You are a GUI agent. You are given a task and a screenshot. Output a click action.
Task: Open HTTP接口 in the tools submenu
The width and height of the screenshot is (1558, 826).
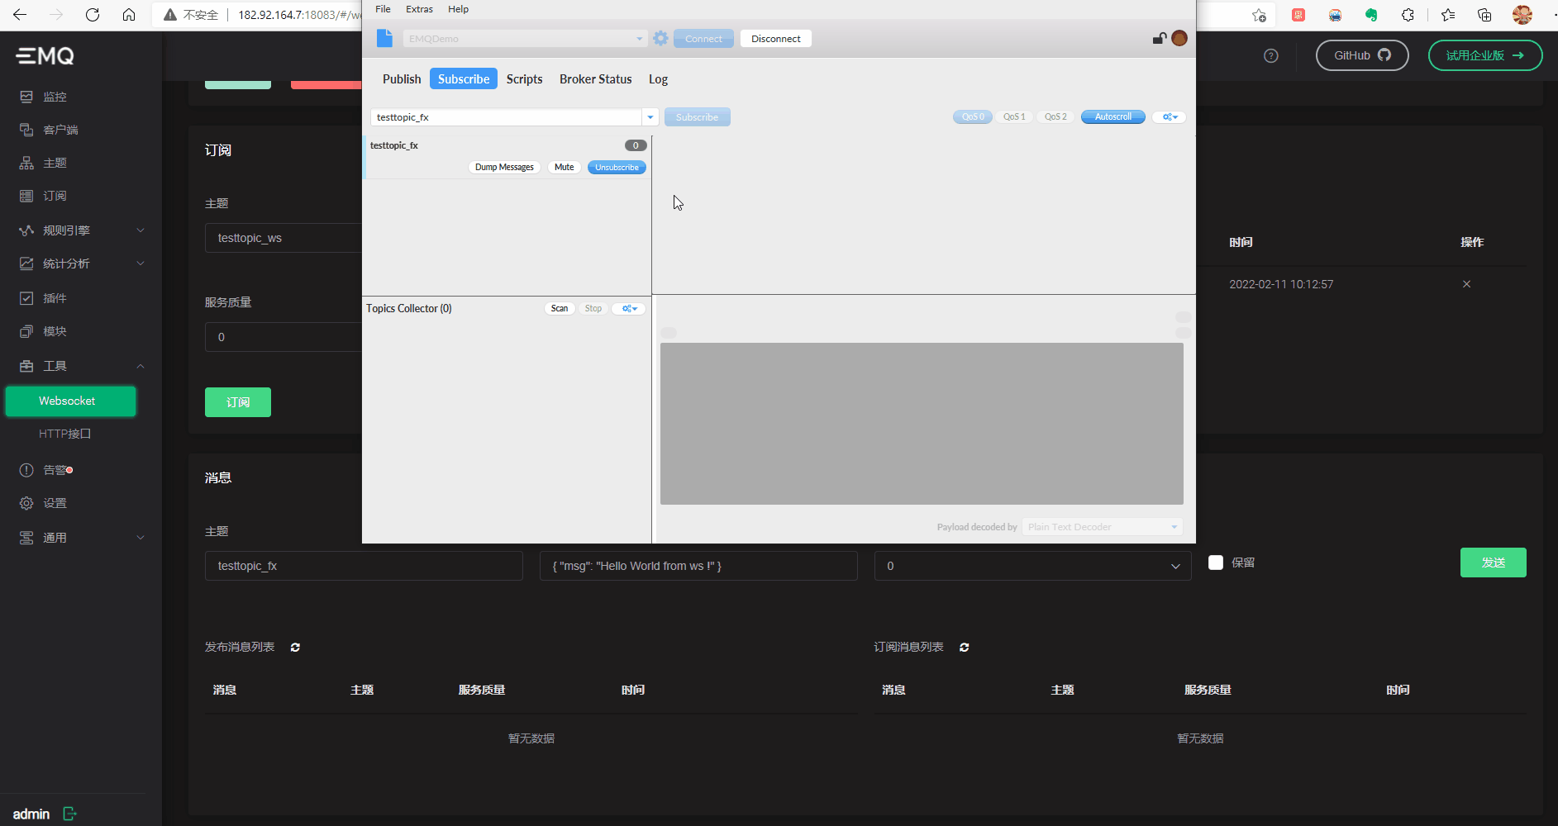[64, 434]
